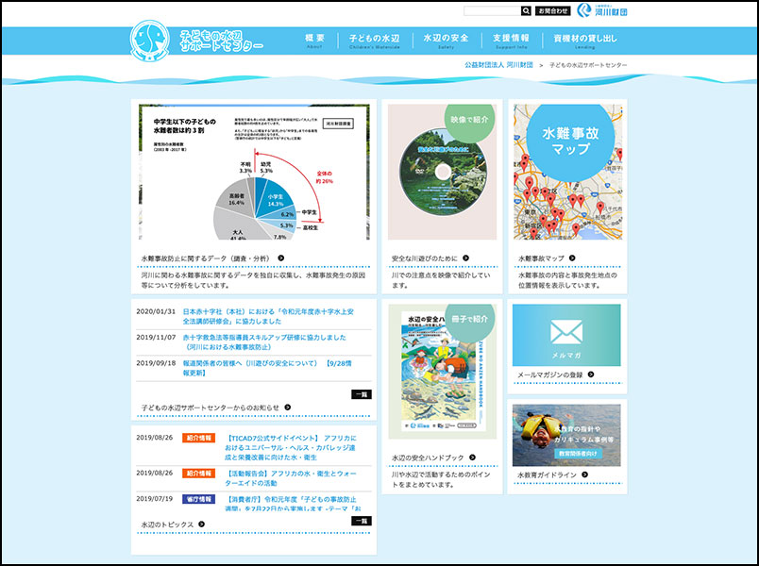Open the 水難事故マップ map thumbnail
Viewport: 759px width, 566px height.
click(566, 173)
